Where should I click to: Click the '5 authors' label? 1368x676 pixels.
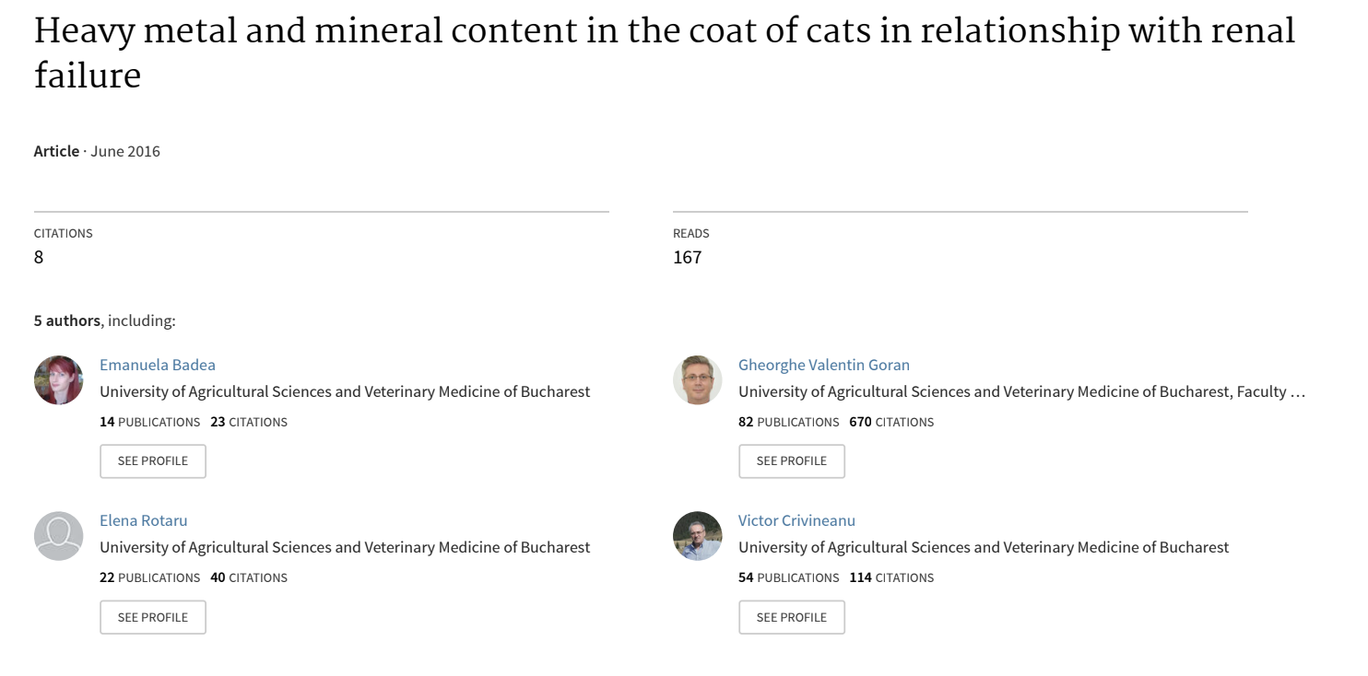click(x=67, y=321)
